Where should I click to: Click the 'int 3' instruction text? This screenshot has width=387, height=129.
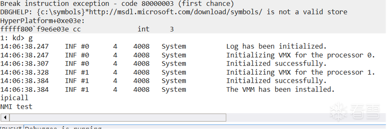tap(156, 29)
